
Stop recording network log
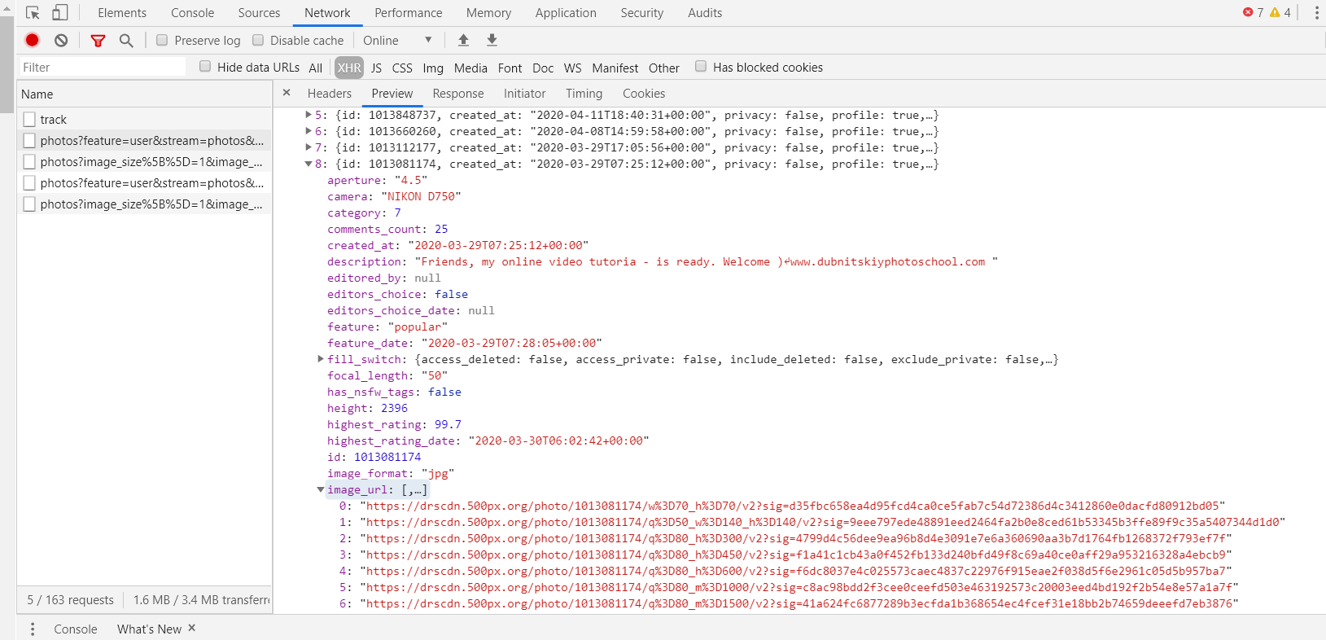click(x=32, y=40)
